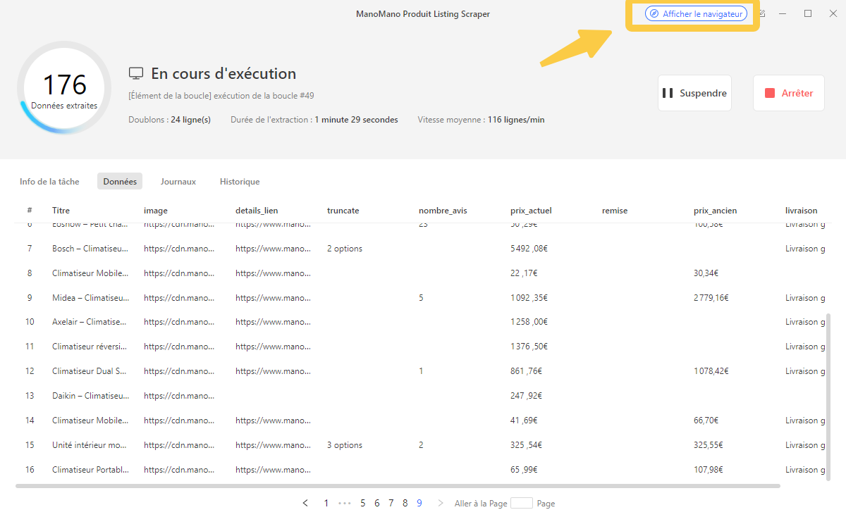Click the prix_ancien column header
Viewport: 846px width, 517px height.
pos(715,211)
